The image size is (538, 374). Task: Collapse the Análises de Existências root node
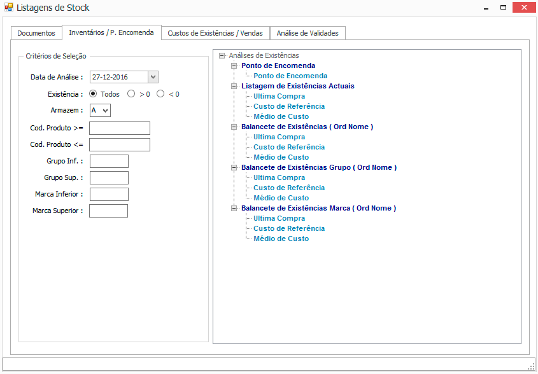point(222,55)
